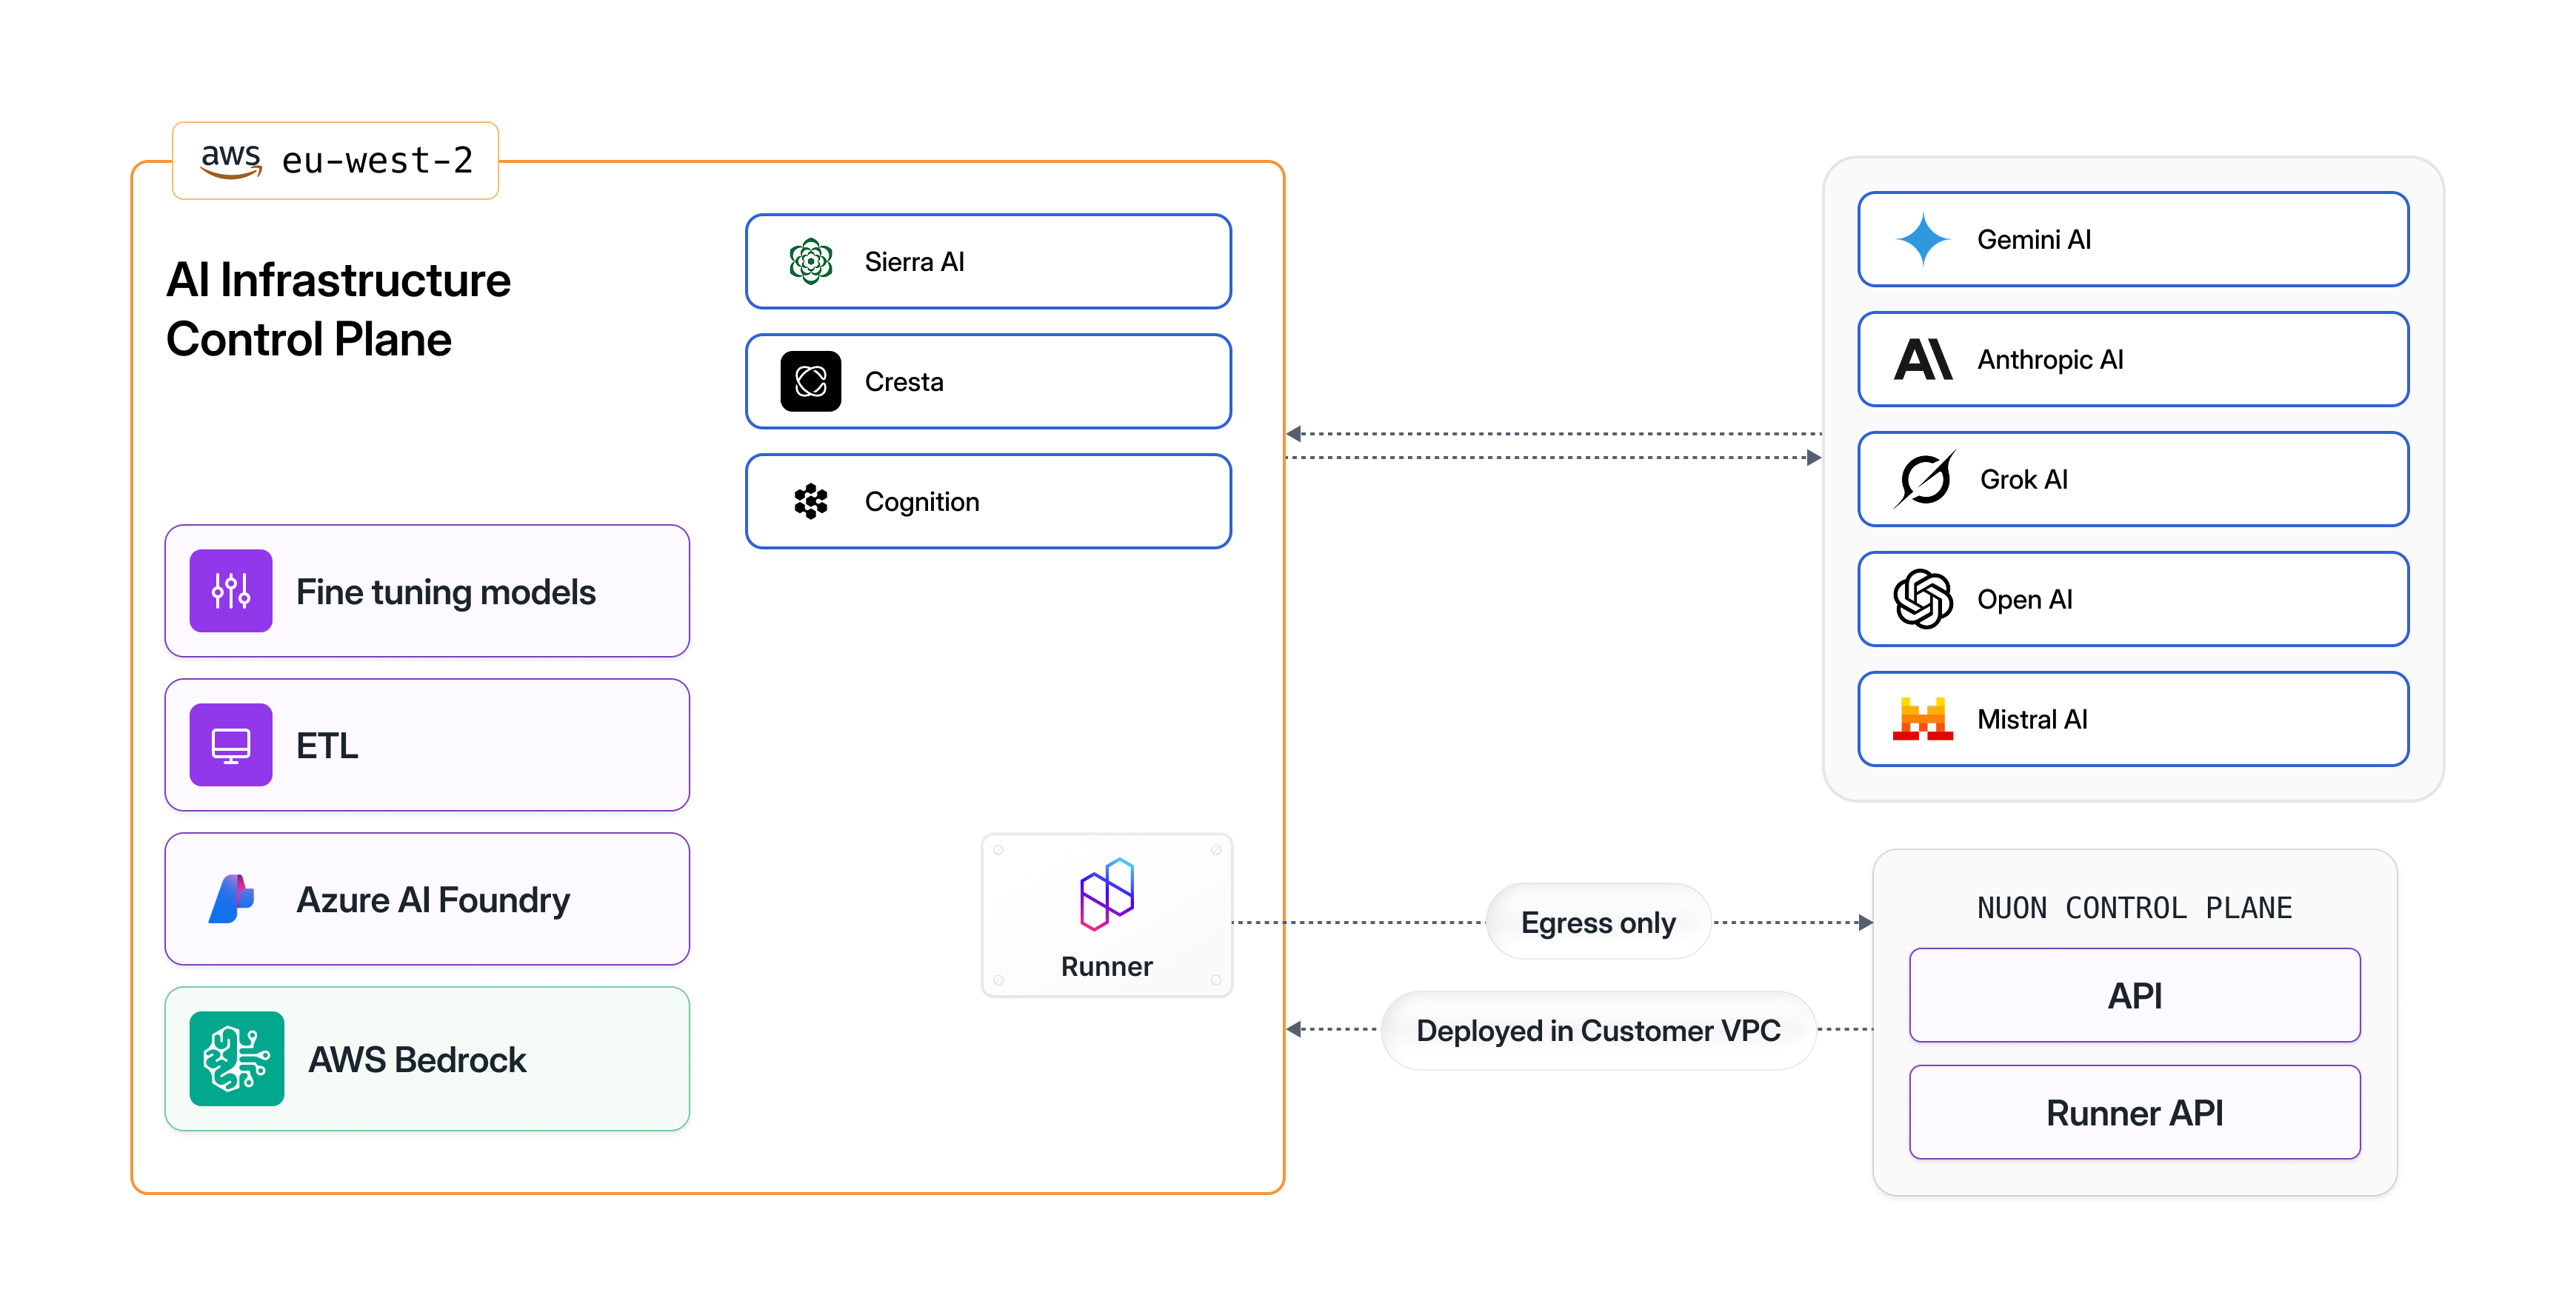
Task: Click the eu-west-2 region text
Action: coord(377,160)
